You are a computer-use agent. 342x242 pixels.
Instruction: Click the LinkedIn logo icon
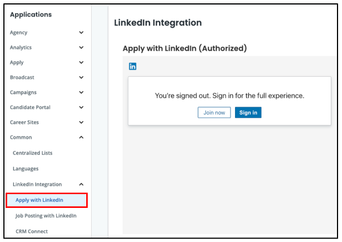tap(133, 66)
